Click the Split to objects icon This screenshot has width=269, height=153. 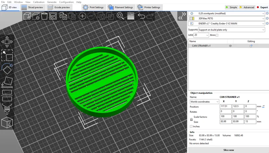101,16
